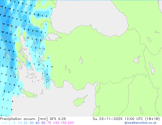The height and width of the screenshot is (125, 162).
Task: Select the 75 mm legend value
Action: pyautogui.click(x=49, y=123)
